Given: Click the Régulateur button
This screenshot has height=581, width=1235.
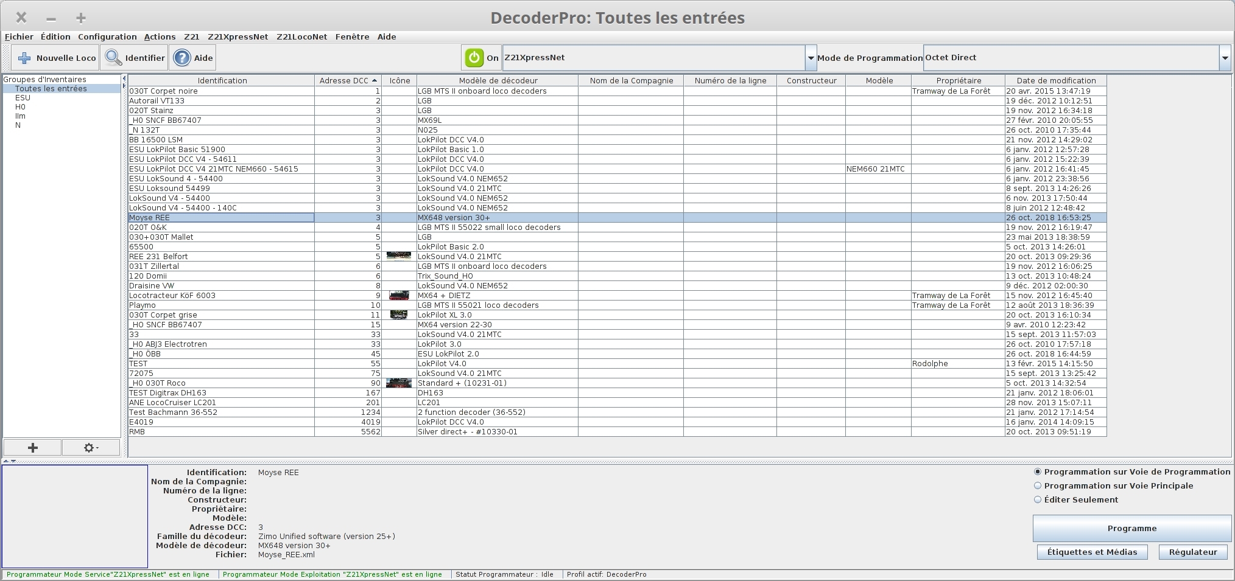Looking at the screenshot, I should (1192, 552).
